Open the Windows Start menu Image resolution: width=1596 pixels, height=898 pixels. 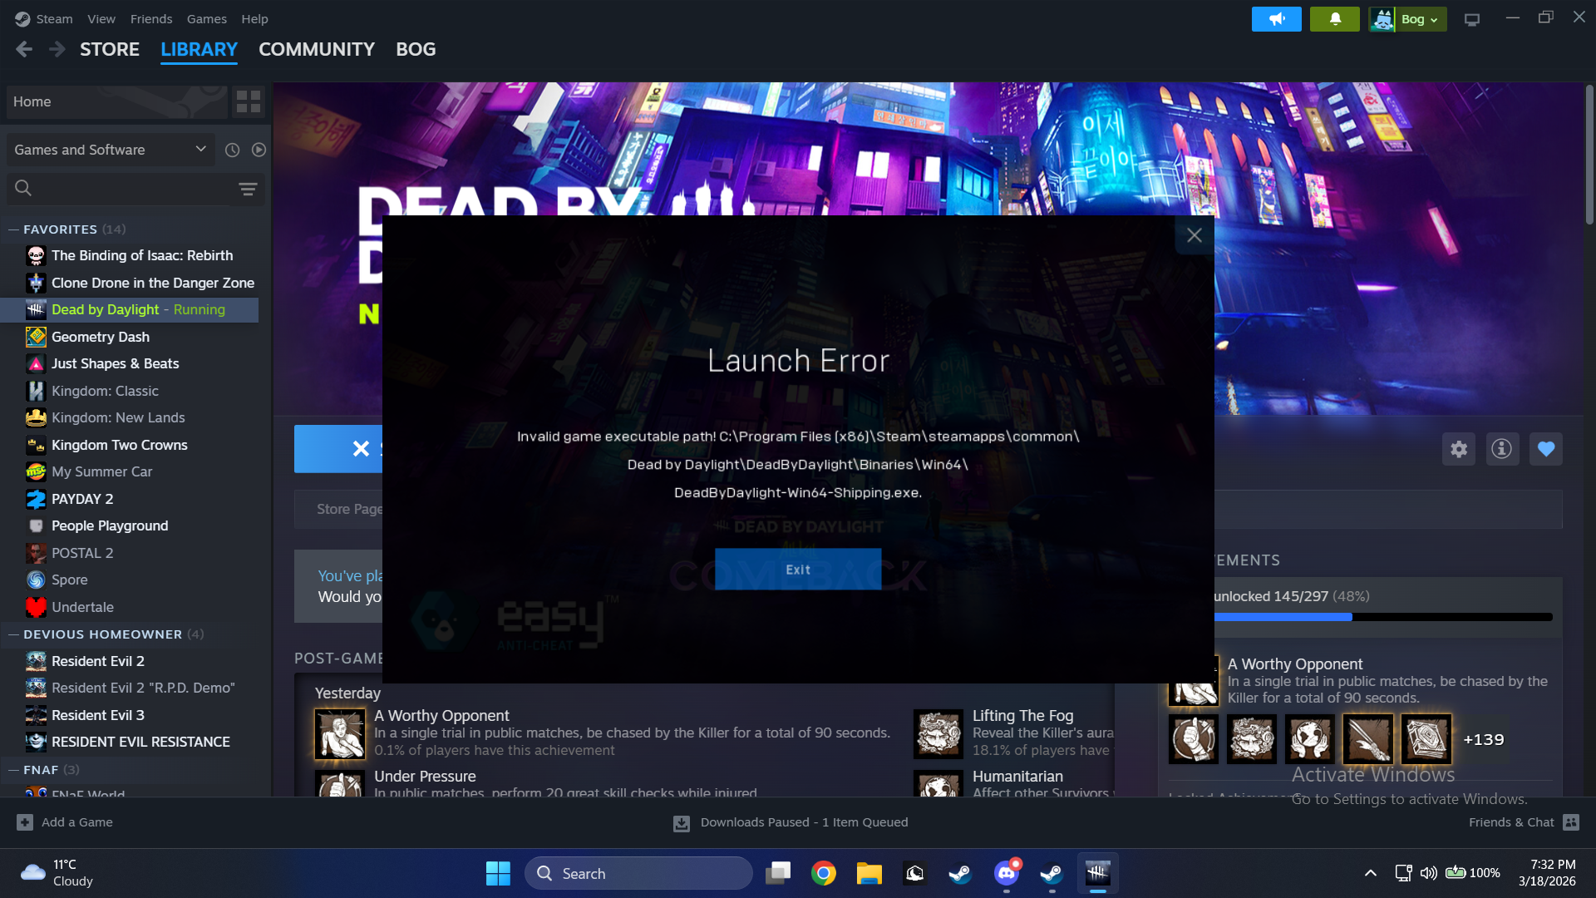pos(498,873)
